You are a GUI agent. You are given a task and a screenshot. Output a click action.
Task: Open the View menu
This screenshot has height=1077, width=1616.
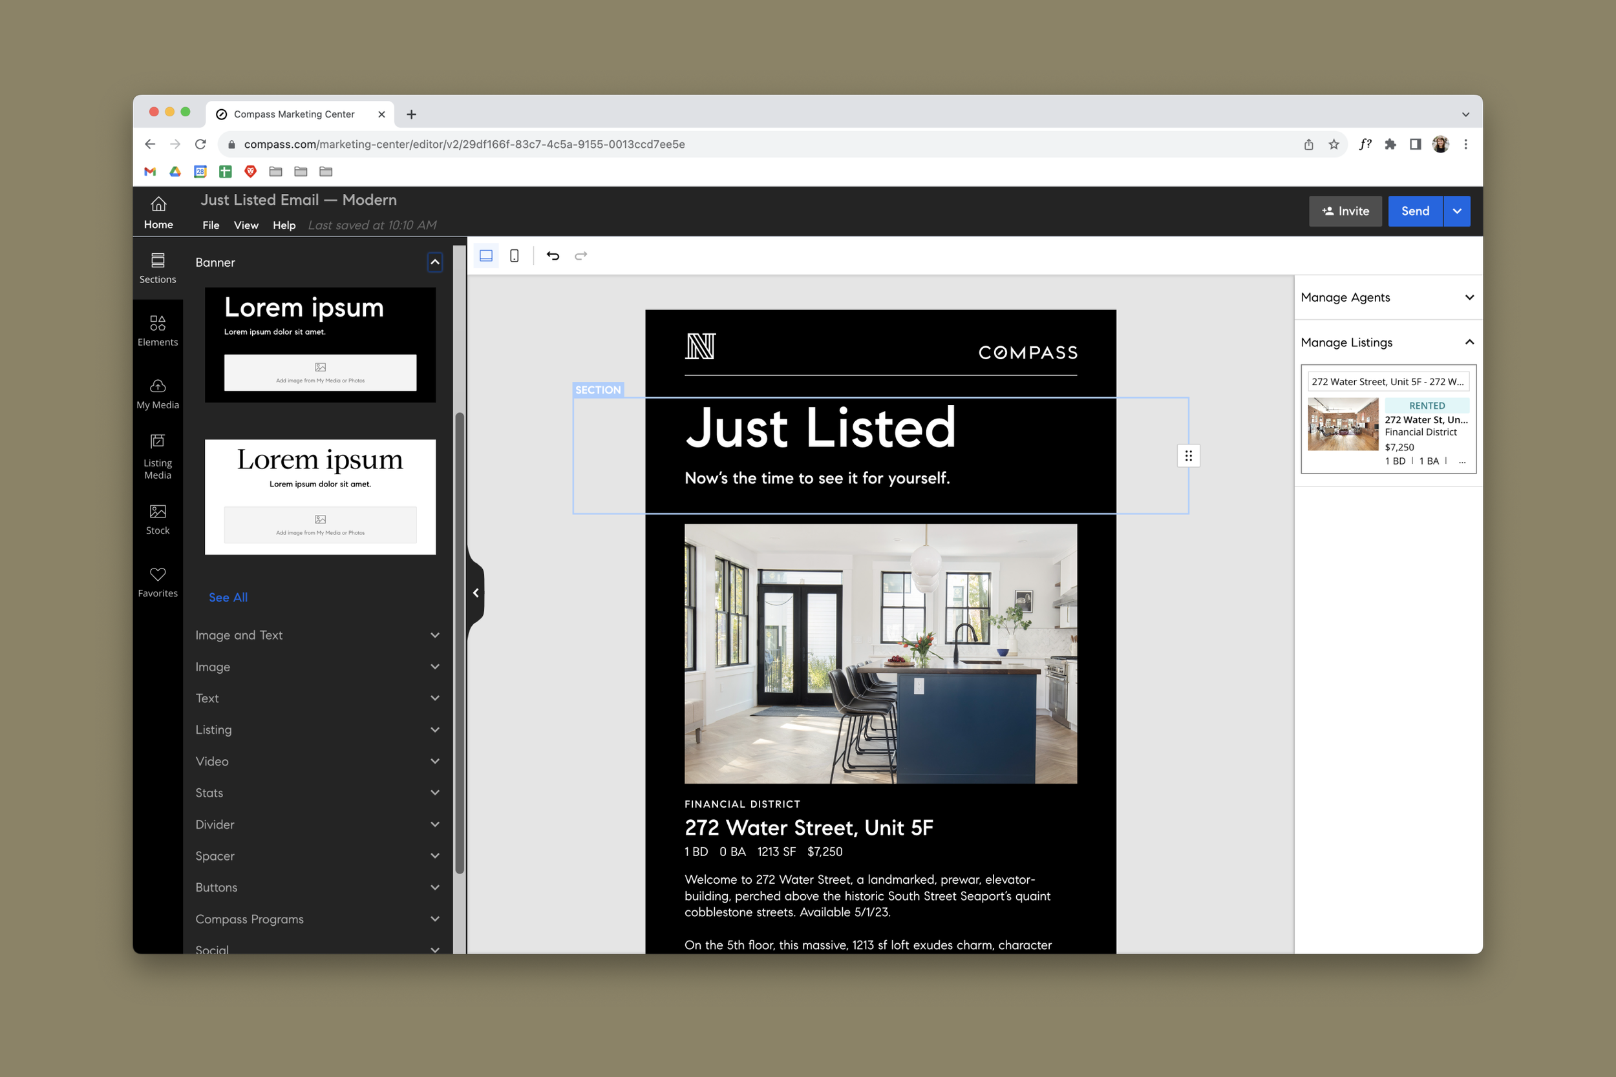point(245,225)
